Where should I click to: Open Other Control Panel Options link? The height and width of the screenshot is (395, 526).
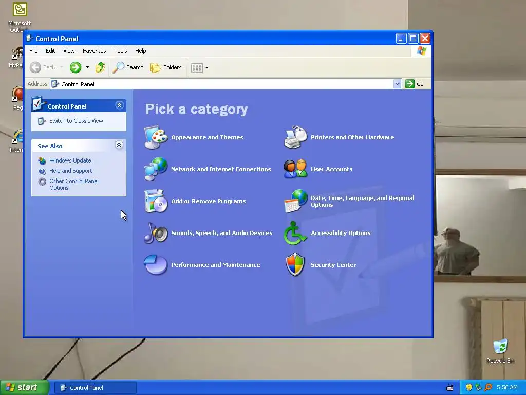74,185
